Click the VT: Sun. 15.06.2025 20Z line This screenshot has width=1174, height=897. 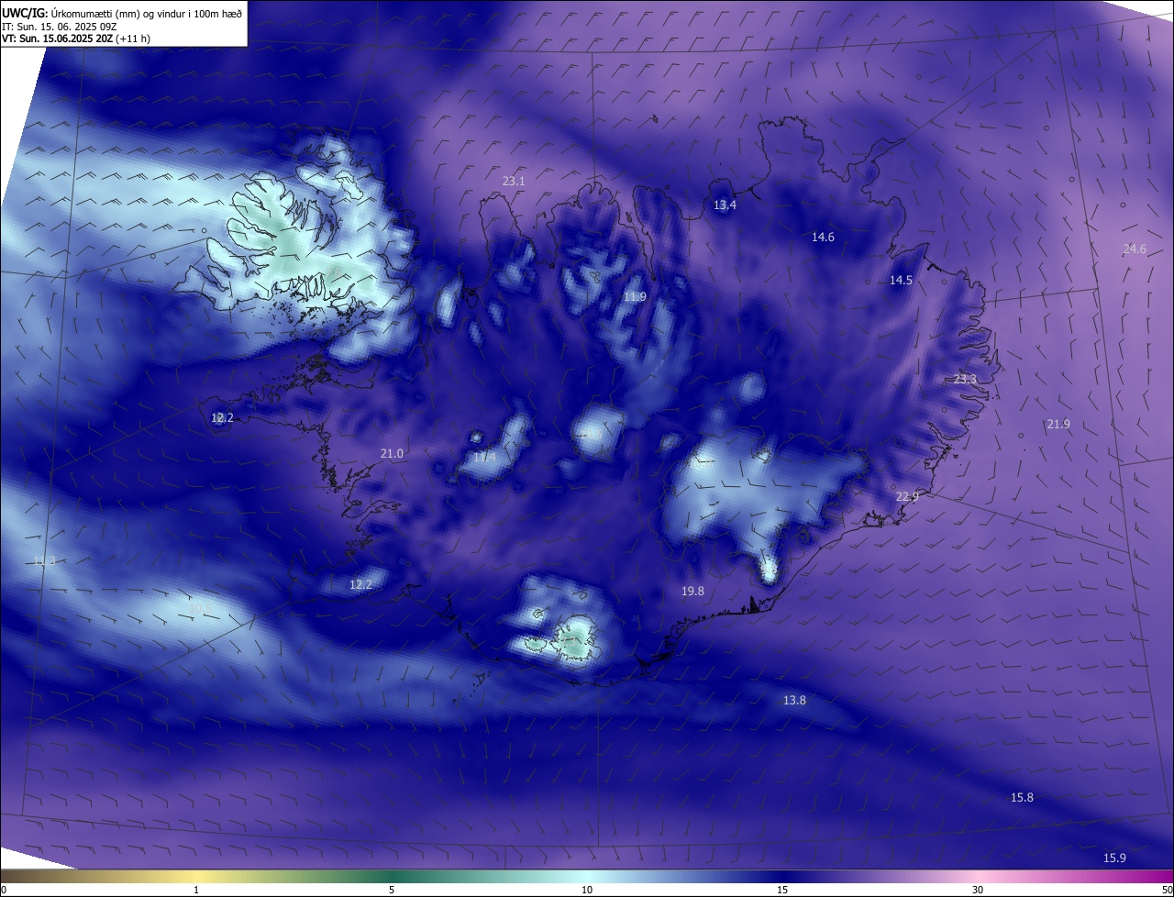pyautogui.click(x=76, y=39)
